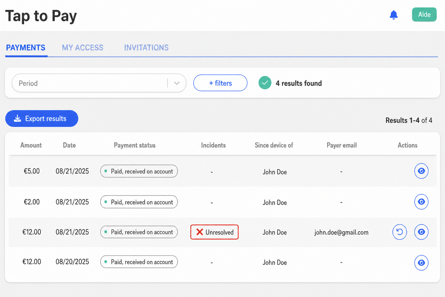Open Aide help button
445x297 pixels.
[x=424, y=15]
